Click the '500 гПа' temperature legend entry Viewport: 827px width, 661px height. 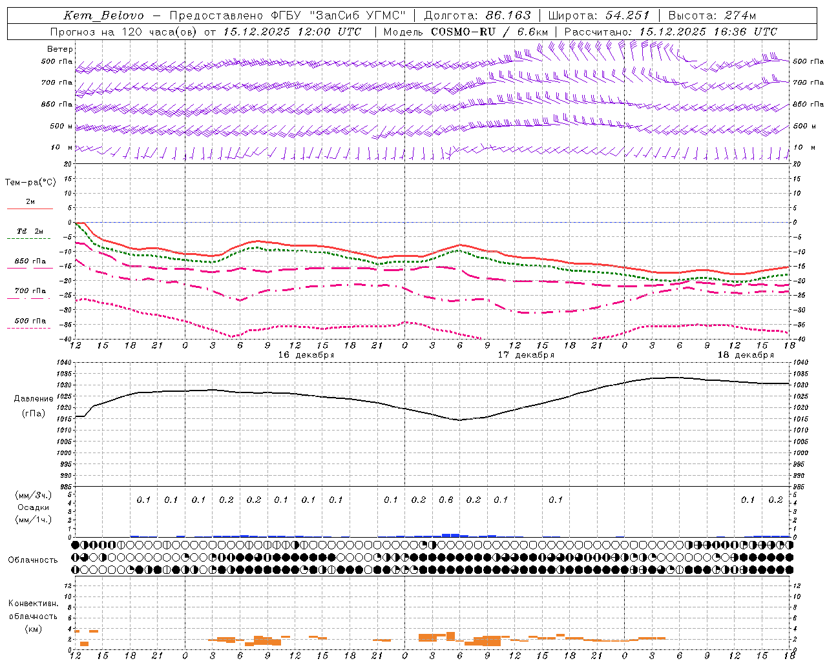pyautogui.click(x=30, y=321)
